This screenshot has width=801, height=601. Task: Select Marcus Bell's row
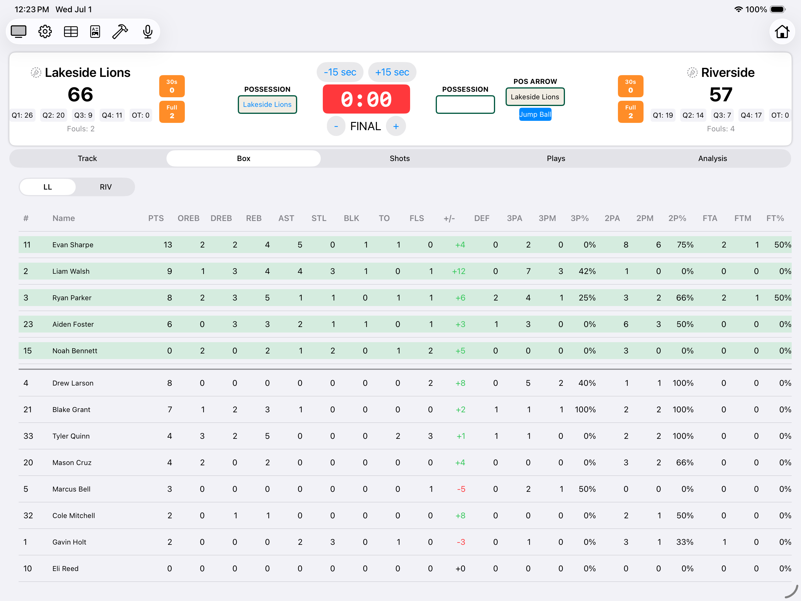point(405,489)
